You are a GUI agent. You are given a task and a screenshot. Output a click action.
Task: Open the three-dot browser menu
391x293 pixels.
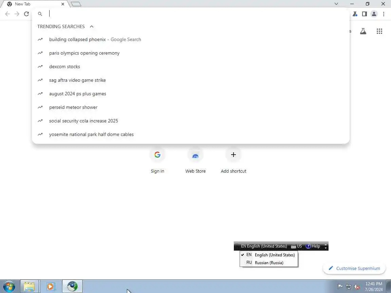pos(384,14)
